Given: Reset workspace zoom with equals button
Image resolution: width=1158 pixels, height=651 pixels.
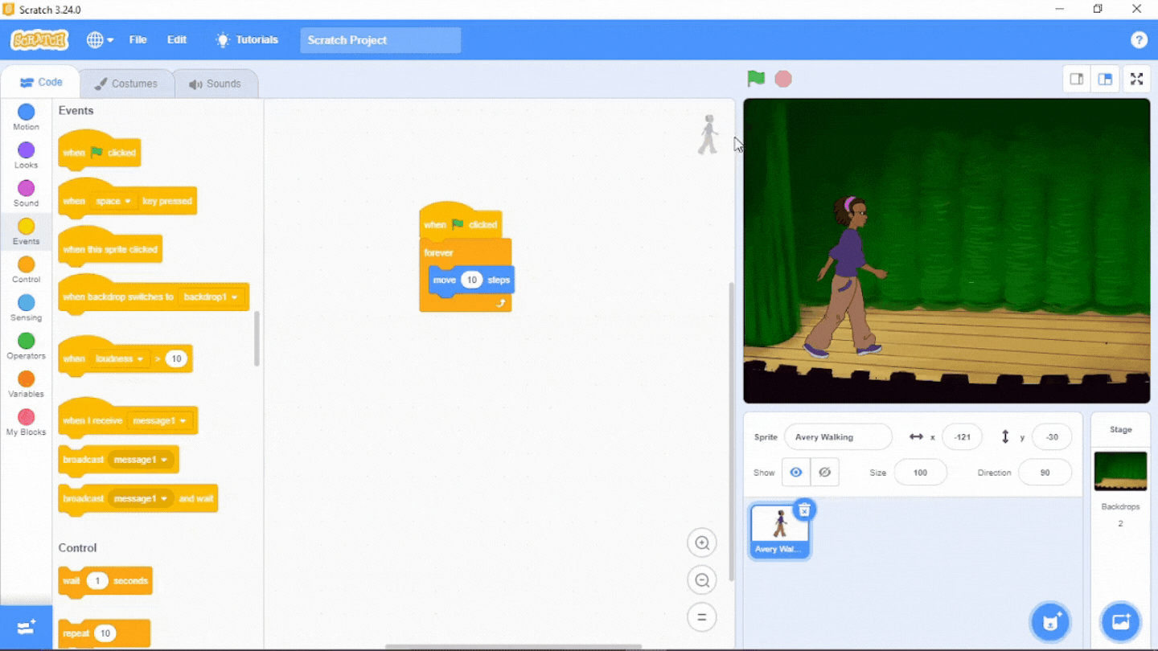Looking at the screenshot, I should coord(702,617).
